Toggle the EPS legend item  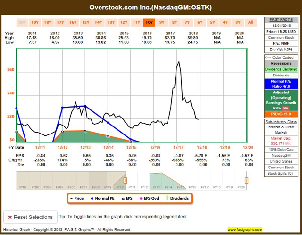pos(127,198)
